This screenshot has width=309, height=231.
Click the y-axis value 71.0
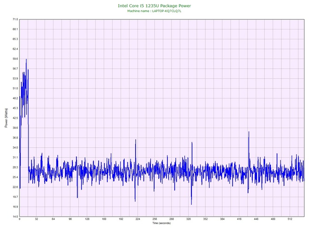[15, 19]
